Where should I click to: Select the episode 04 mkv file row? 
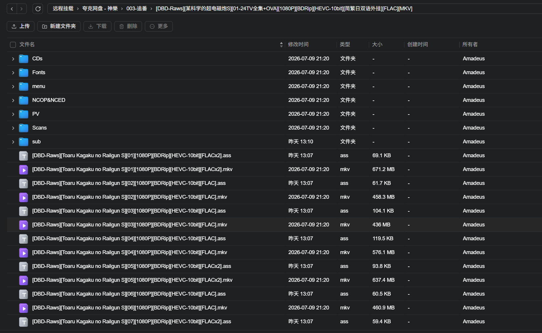coord(275,252)
